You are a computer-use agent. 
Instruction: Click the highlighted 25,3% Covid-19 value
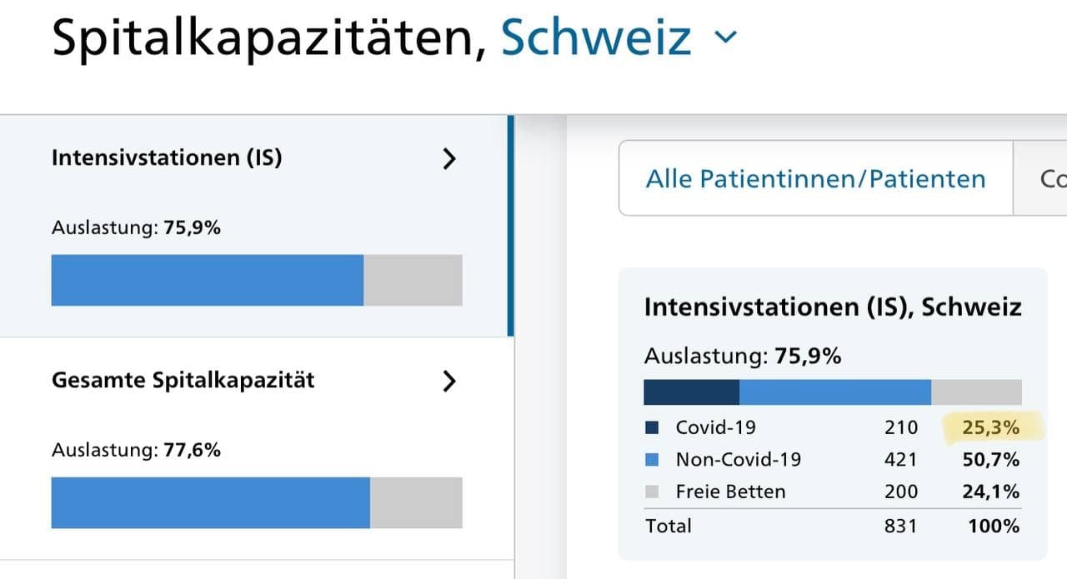(990, 428)
